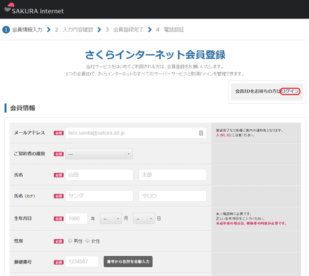
Task: Click the ログイン link
Action: [x=290, y=91]
